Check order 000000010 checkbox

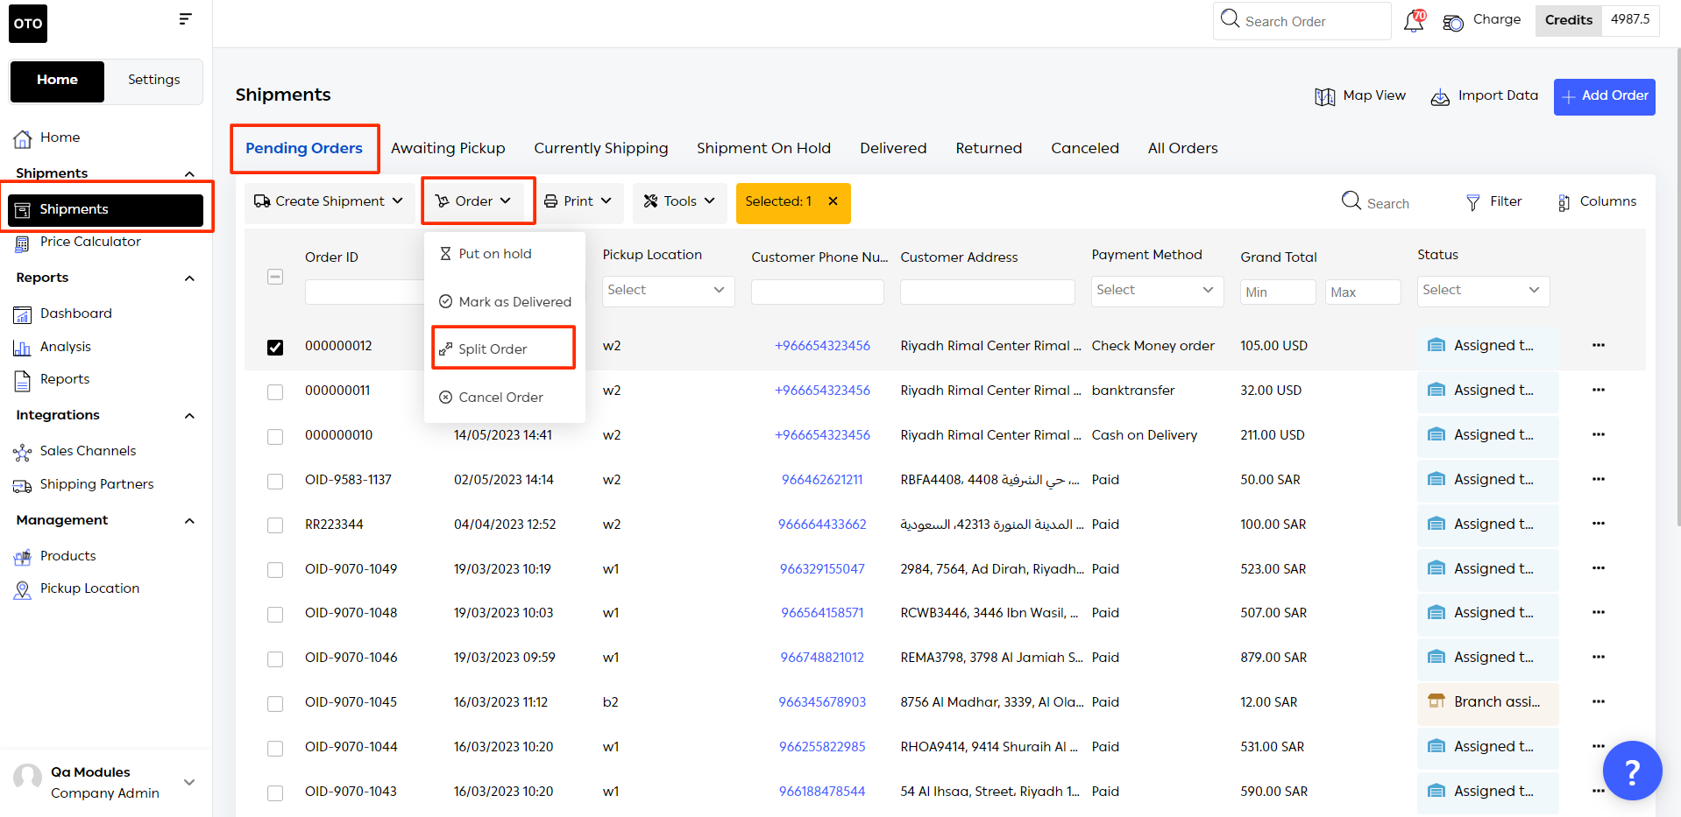pos(275,437)
